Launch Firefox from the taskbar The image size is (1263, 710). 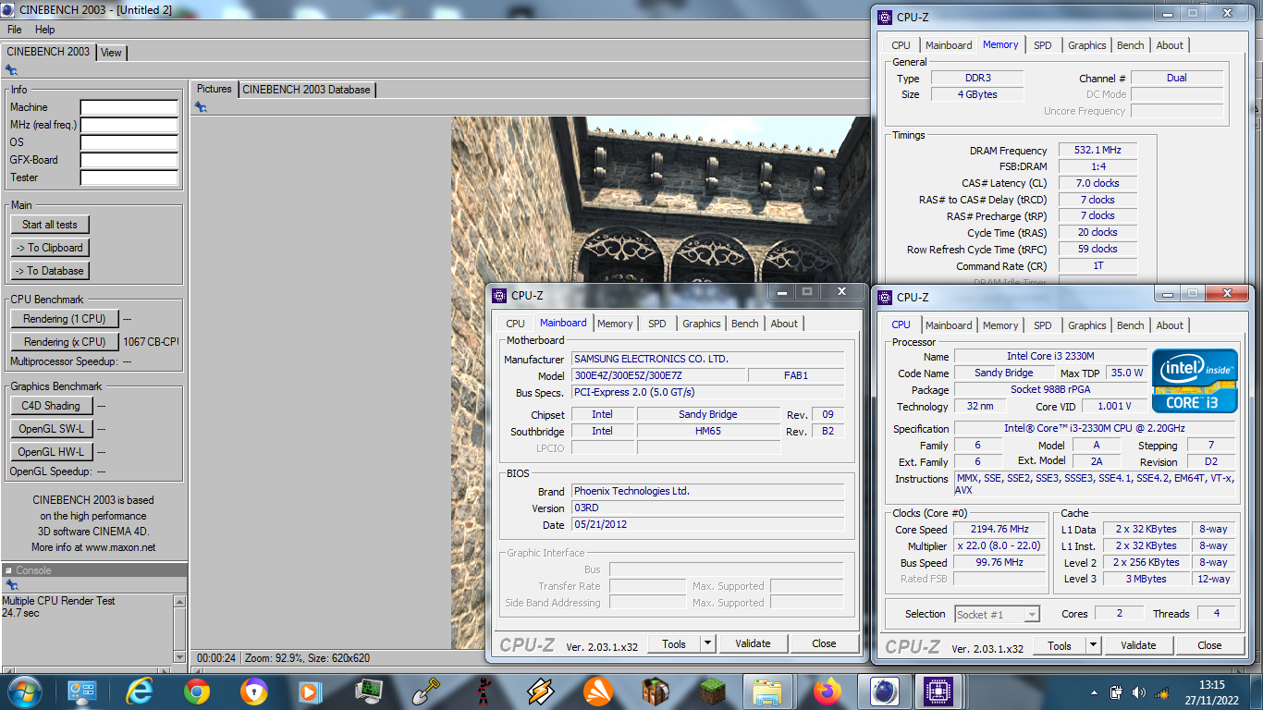(x=828, y=692)
